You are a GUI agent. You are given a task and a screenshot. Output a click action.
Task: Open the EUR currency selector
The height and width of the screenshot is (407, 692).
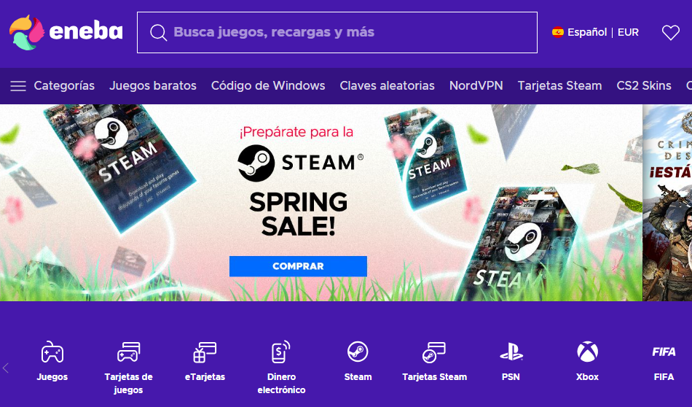pos(628,32)
